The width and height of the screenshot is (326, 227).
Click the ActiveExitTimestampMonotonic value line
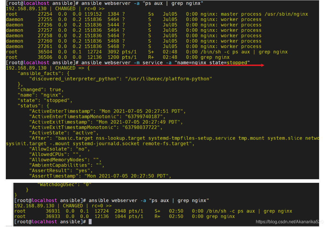pos(96,128)
